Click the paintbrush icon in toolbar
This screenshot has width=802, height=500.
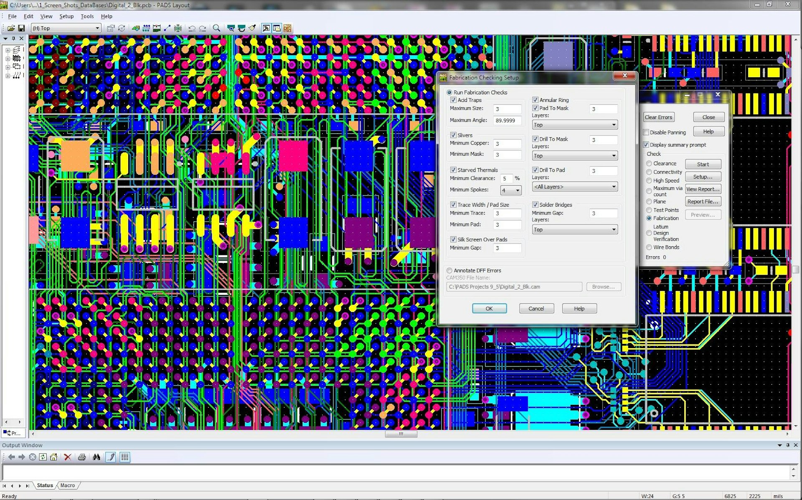pos(252,28)
